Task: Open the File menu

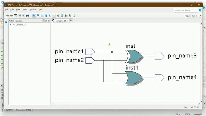Action: [6, 9]
